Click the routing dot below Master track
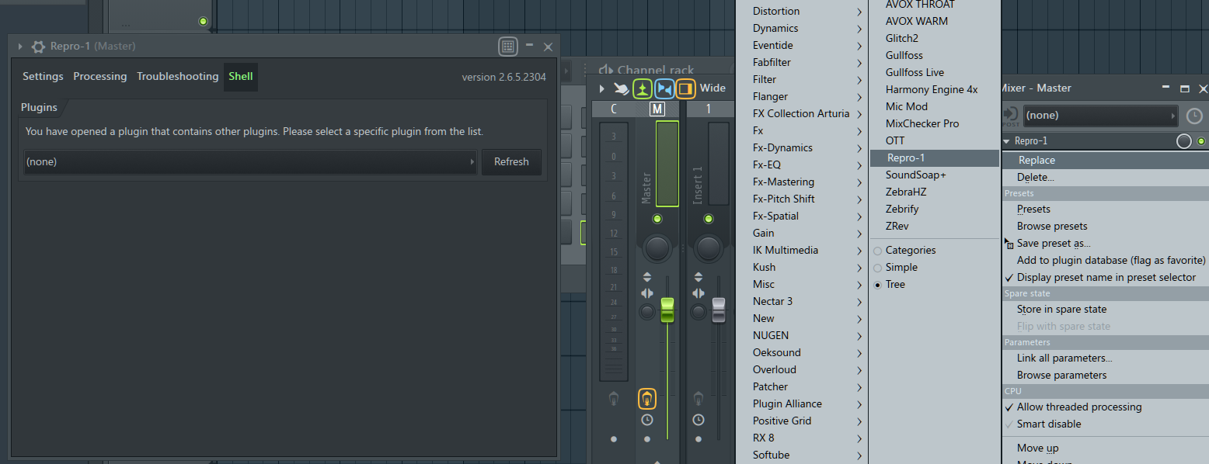The image size is (1209, 464). (647, 439)
